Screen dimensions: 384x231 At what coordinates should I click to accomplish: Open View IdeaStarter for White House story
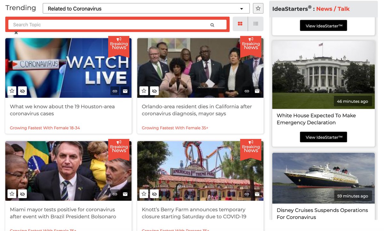click(x=324, y=137)
